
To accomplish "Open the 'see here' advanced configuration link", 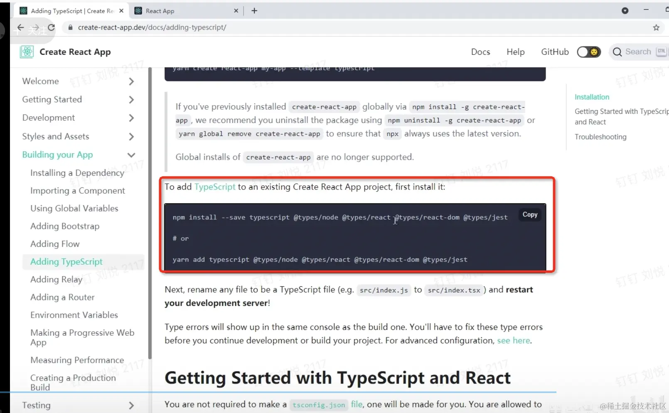I will point(514,341).
